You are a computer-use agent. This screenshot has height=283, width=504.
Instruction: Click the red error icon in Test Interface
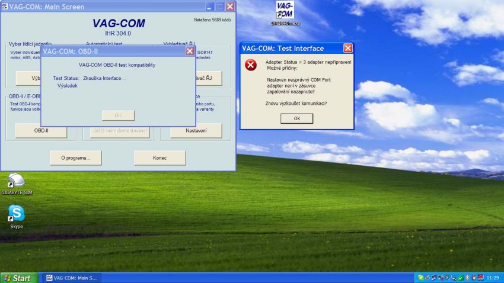point(250,65)
